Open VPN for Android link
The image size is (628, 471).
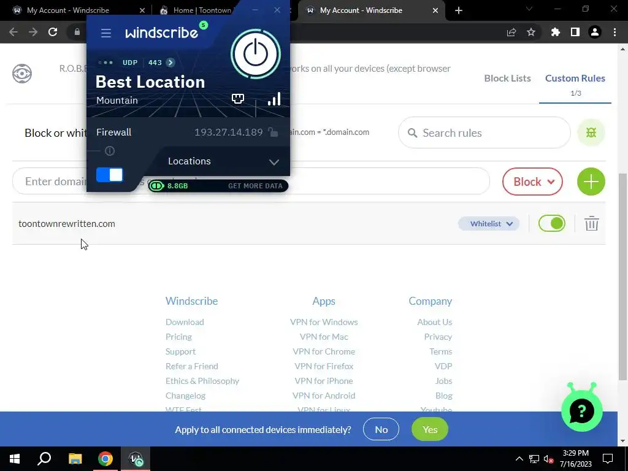click(324, 396)
